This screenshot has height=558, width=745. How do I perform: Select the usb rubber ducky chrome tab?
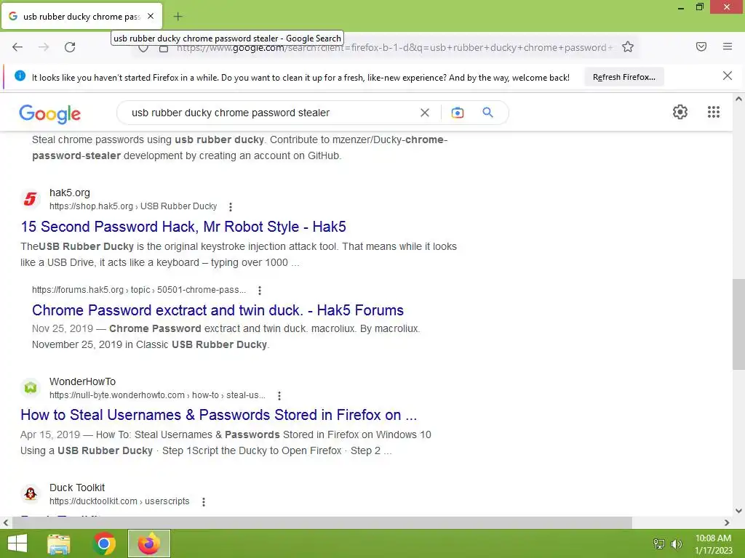pyautogui.click(x=81, y=16)
